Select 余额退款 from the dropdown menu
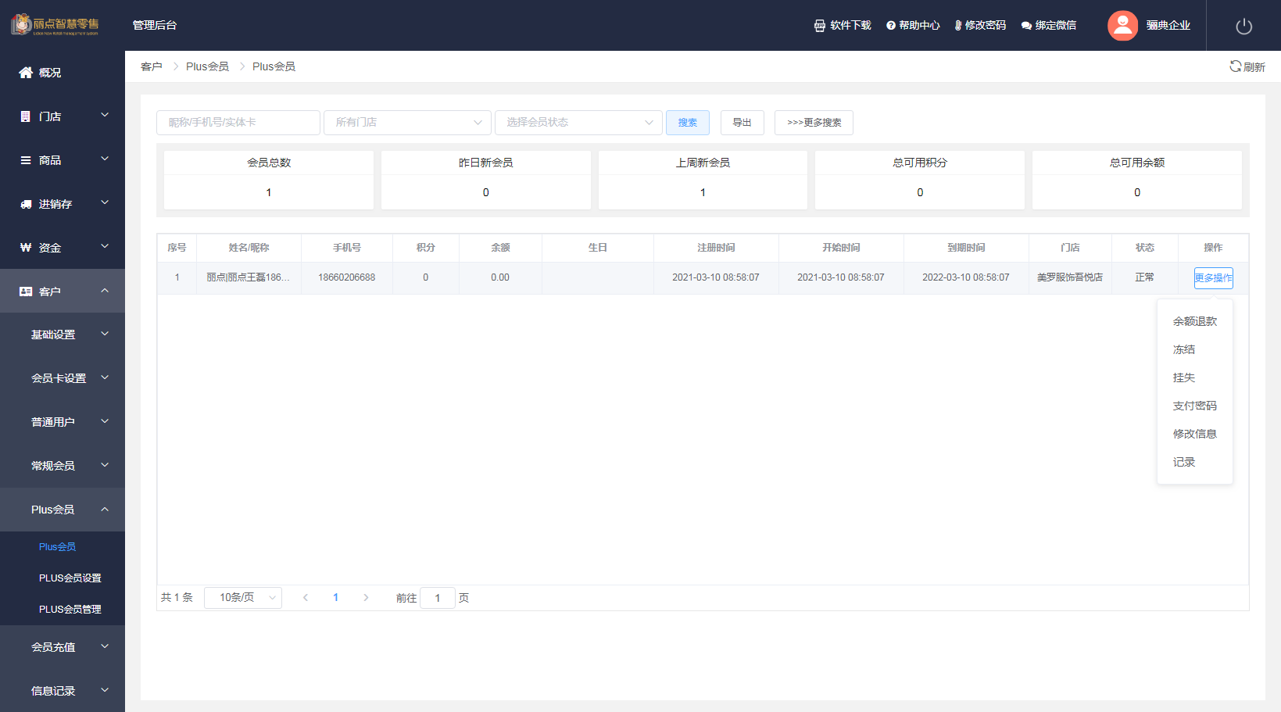The image size is (1281, 712). pyautogui.click(x=1195, y=321)
